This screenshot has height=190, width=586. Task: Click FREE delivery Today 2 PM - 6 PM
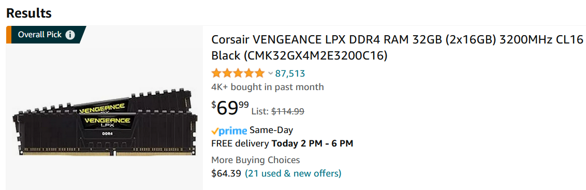point(282,143)
